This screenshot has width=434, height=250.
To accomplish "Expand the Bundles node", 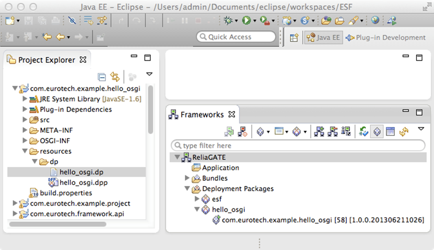I will [x=187, y=178].
